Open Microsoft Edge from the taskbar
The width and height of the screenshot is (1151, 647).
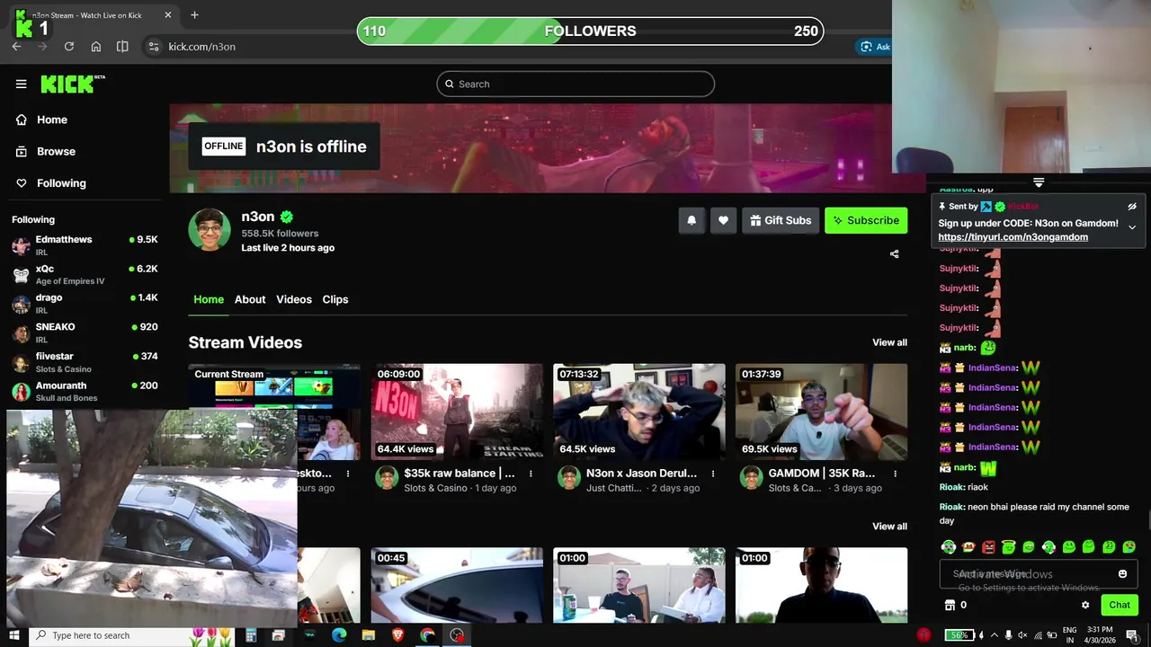(338, 635)
